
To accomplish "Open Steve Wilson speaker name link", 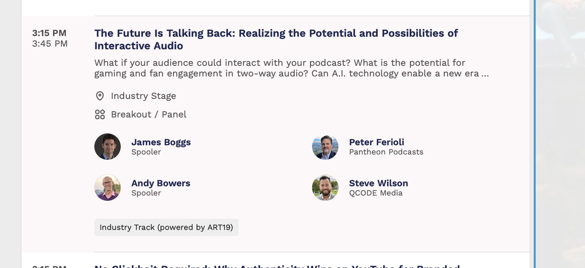I will click(x=378, y=183).
